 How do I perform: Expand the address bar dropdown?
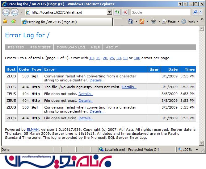point(110,12)
